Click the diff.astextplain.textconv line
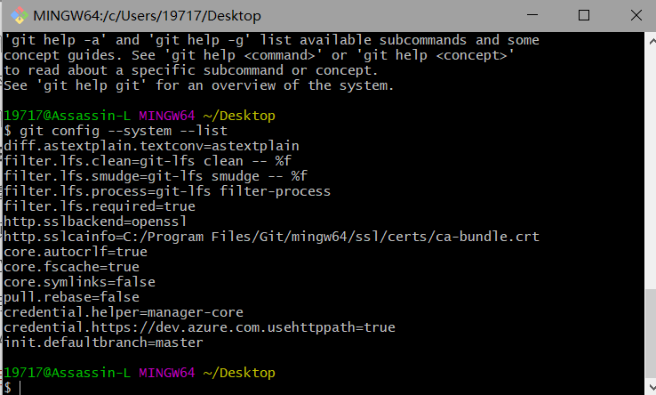This screenshot has width=656, height=395. point(151,146)
